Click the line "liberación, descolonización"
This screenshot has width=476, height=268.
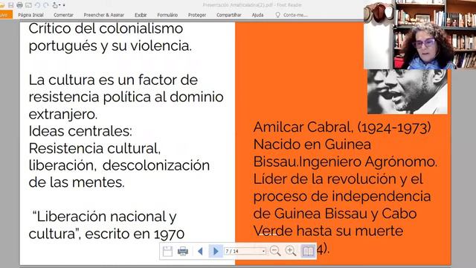119,165
